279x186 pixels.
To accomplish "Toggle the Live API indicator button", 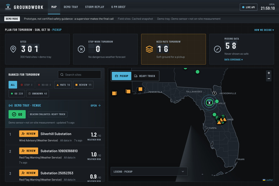I will pyautogui.click(x=249, y=7).
